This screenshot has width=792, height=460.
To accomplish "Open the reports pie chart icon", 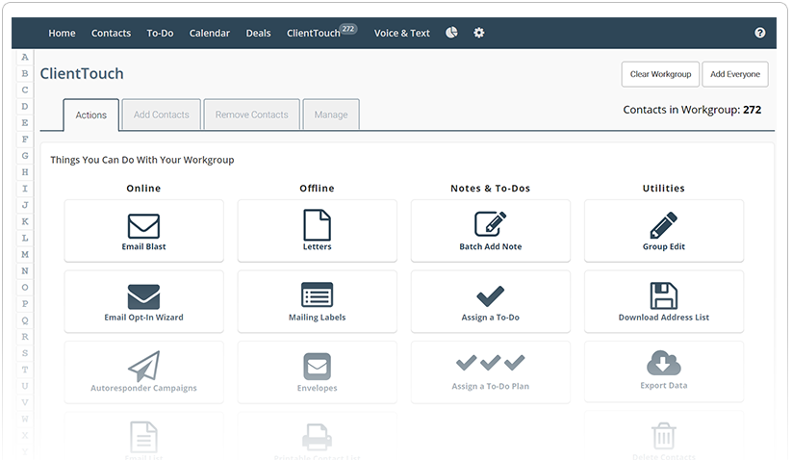I will [x=452, y=33].
